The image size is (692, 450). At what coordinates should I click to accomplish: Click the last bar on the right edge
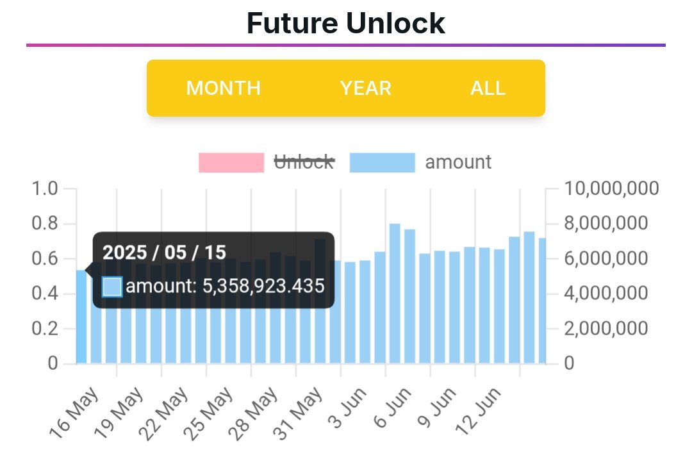click(x=542, y=301)
